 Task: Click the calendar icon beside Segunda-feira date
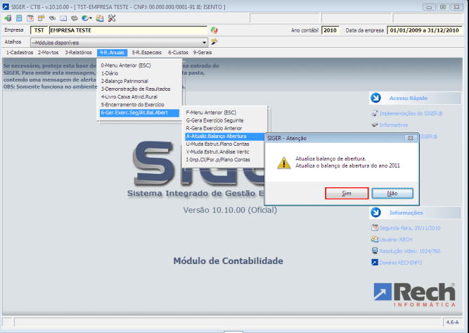pyautogui.click(x=375, y=227)
